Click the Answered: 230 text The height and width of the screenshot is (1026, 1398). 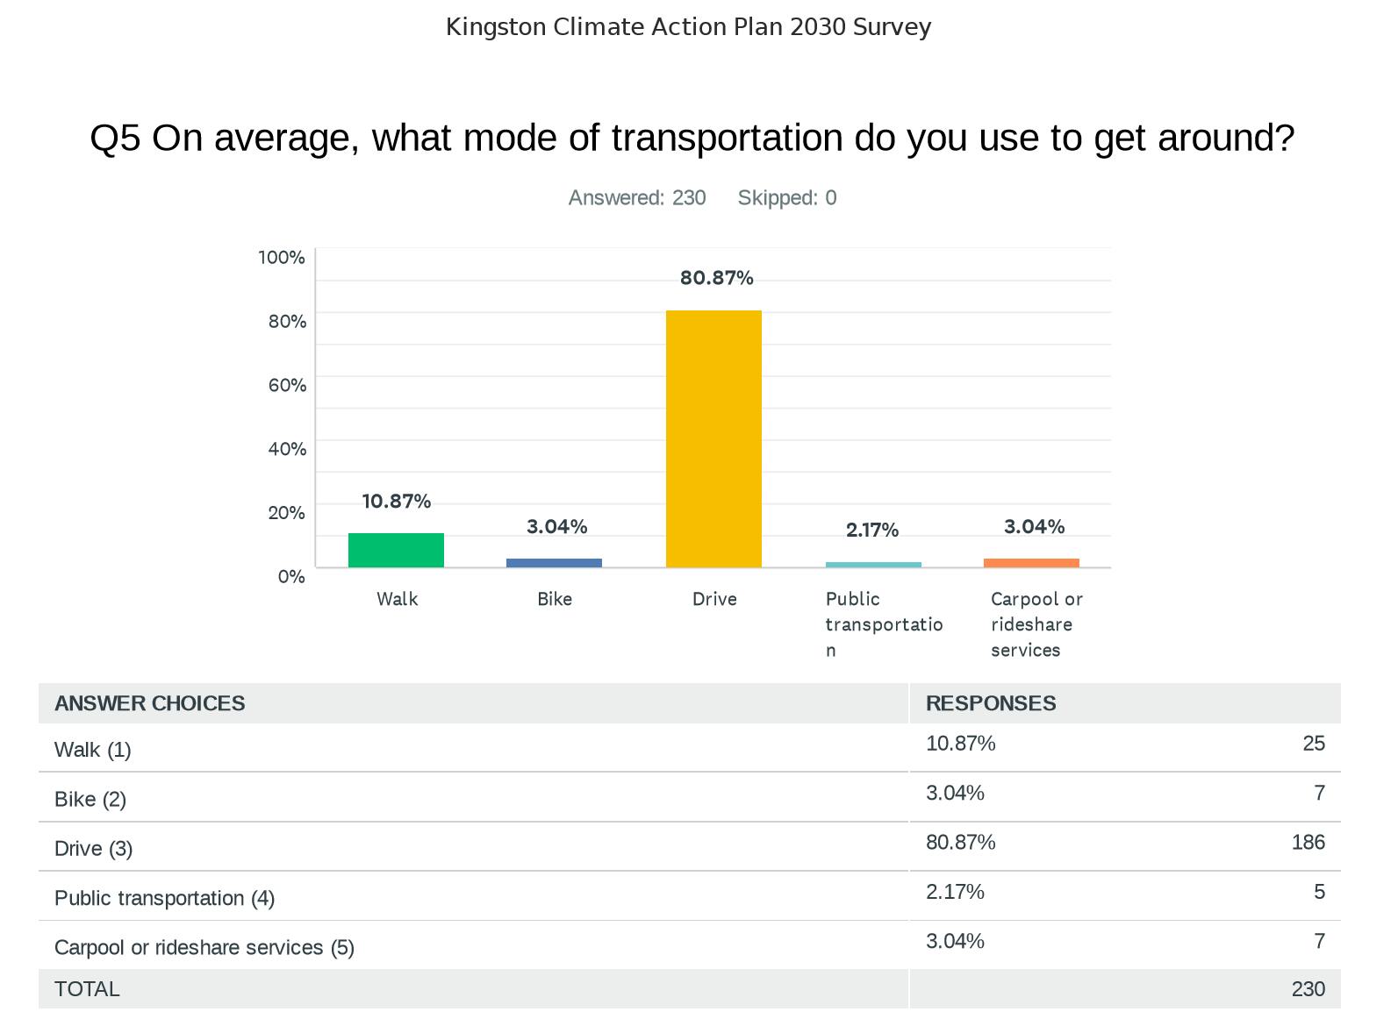click(x=636, y=198)
